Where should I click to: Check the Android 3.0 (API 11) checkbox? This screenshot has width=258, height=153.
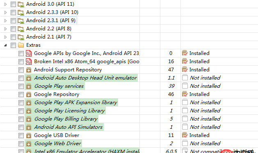[x=13, y=4]
